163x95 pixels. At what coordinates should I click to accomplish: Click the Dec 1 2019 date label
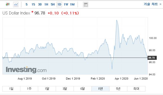click(73, 79)
